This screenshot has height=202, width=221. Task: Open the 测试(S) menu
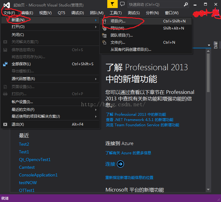tap(134, 13)
